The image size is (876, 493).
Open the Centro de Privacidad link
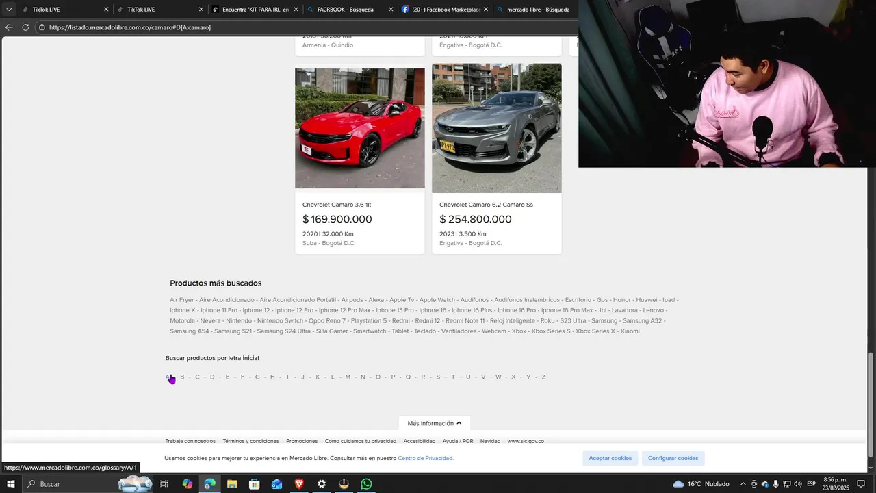[x=426, y=458]
